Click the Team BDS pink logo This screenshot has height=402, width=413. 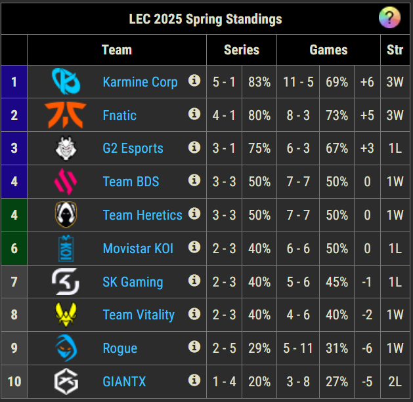pyautogui.click(x=66, y=181)
